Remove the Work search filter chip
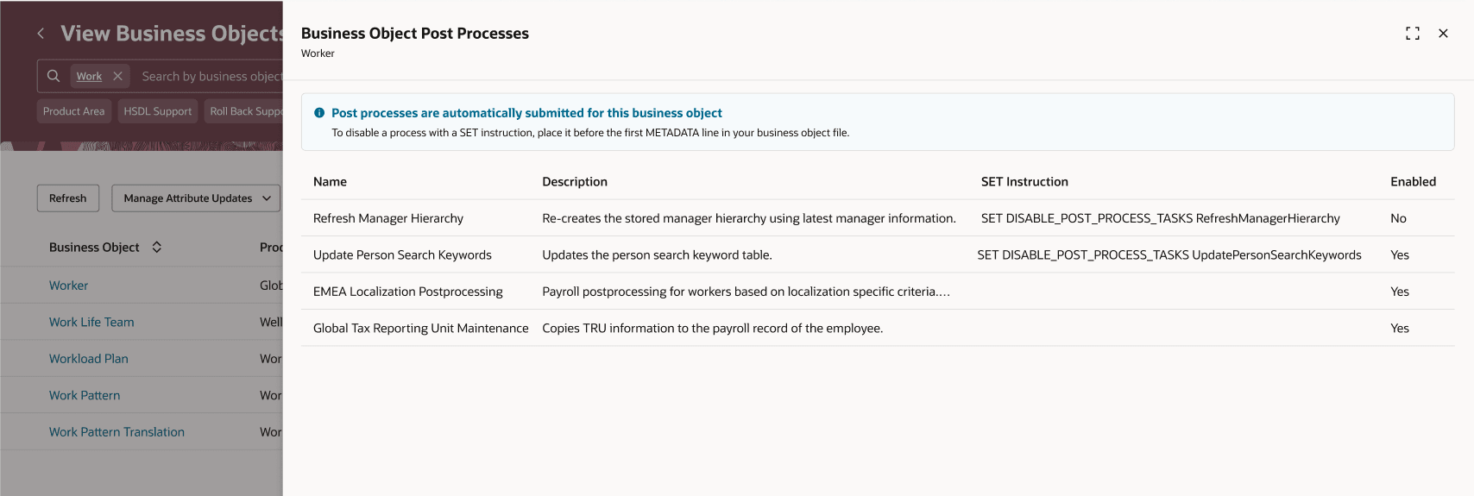 pyautogui.click(x=118, y=76)
